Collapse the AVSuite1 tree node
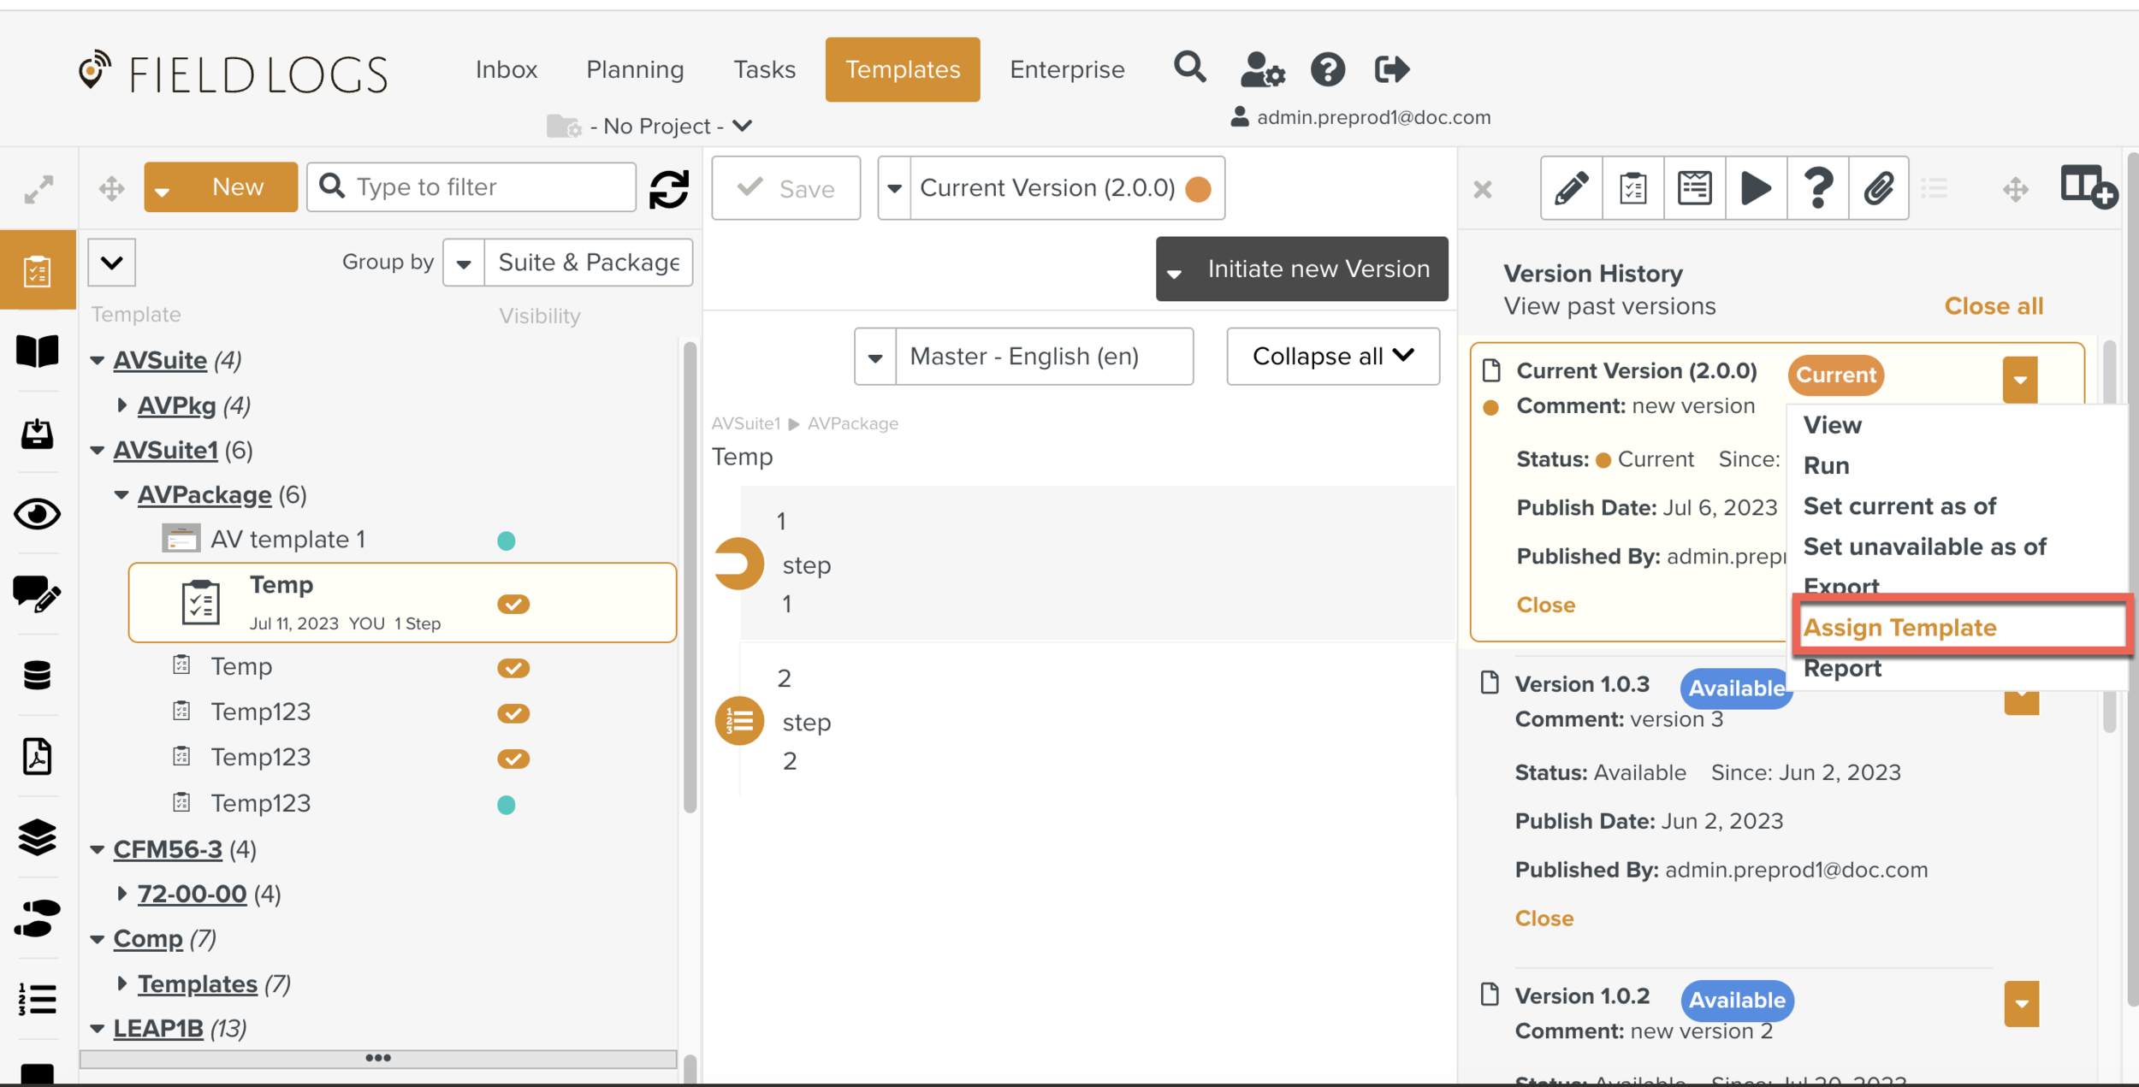Viewport: 2139px width, 1087px height. (98, 451)
